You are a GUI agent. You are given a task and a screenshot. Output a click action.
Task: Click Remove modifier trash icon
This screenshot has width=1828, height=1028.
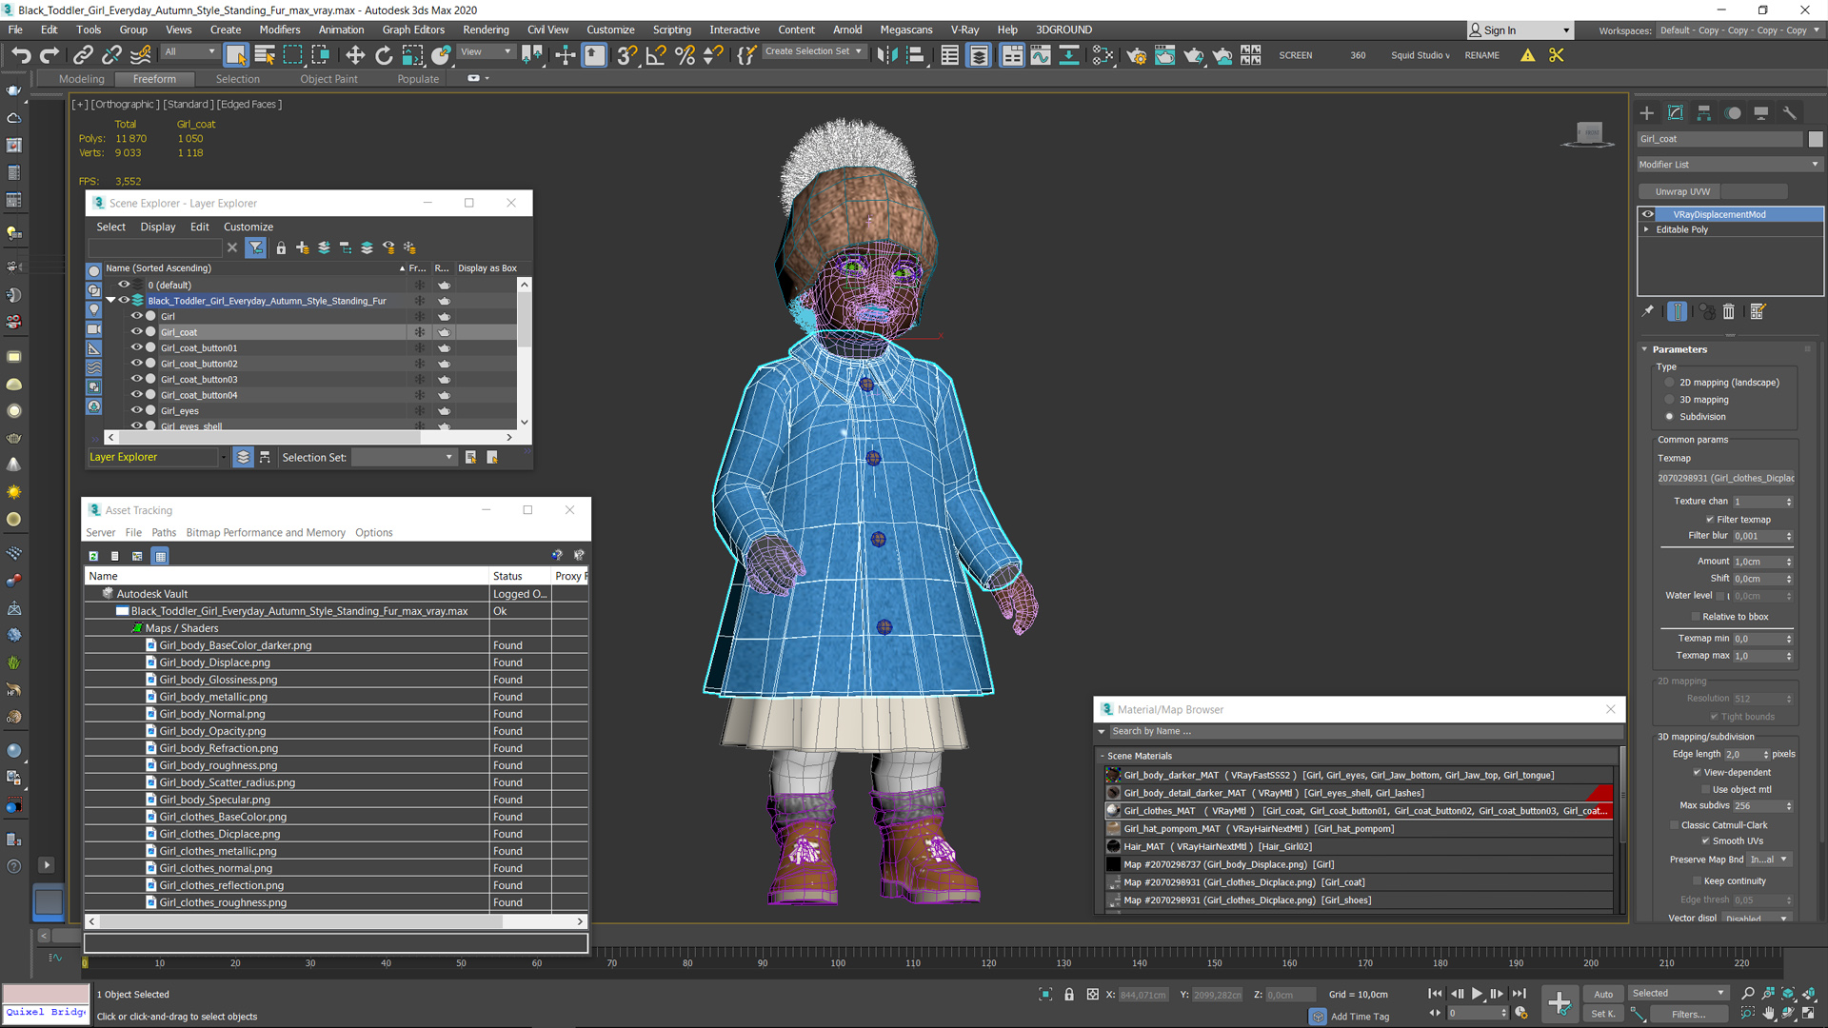(x=1729, y=311)
